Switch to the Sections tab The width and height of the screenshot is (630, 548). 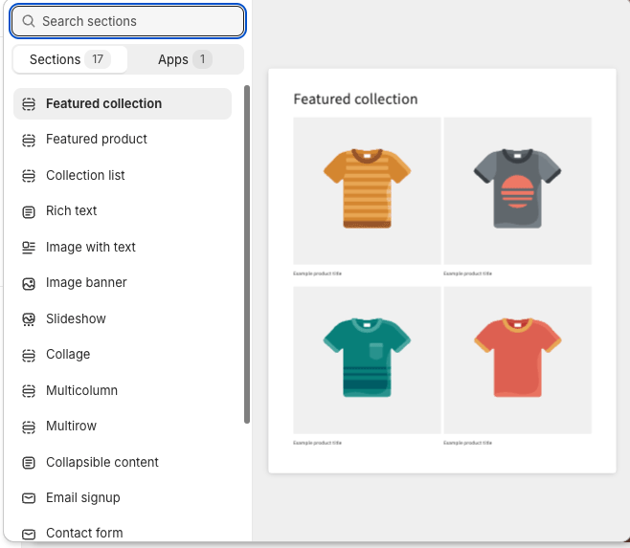coord(70,59)
